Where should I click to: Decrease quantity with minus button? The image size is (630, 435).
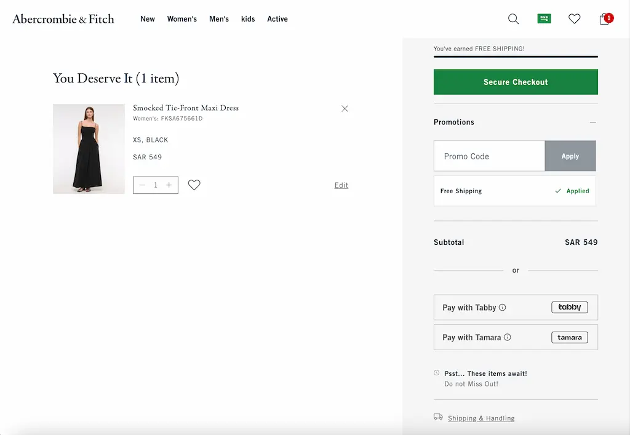click(x=142, y=185)
